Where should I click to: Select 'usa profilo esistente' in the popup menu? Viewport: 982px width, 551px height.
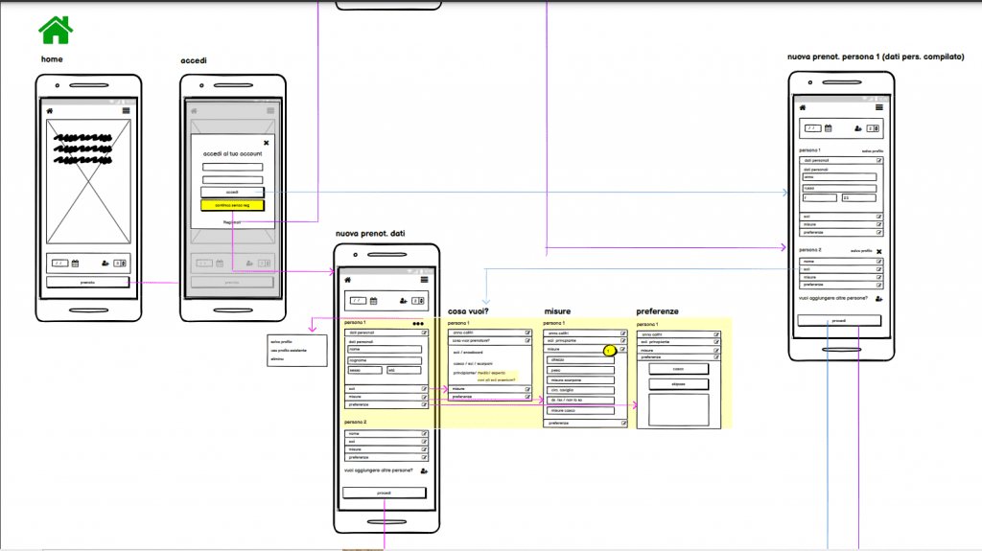coord(289,350)
